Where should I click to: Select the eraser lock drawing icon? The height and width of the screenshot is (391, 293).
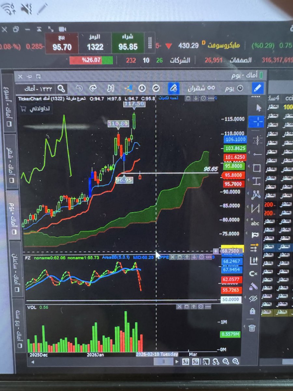pos(253,286)
